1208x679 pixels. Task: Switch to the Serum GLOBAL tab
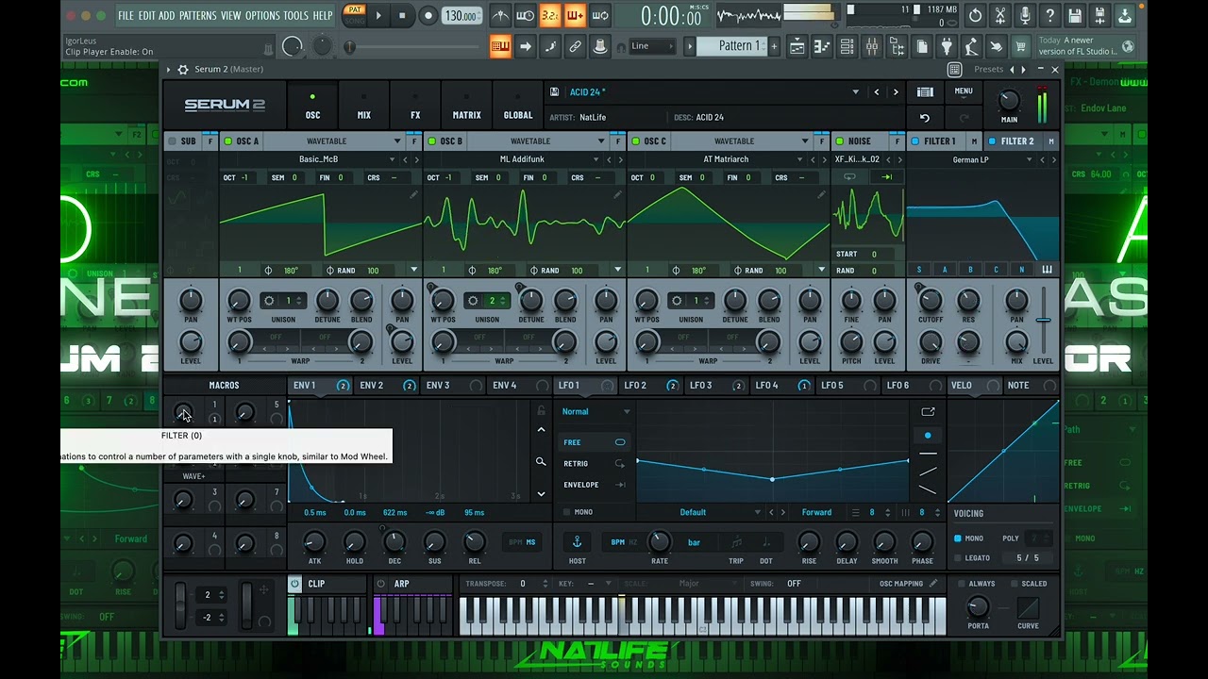point(517,106)
